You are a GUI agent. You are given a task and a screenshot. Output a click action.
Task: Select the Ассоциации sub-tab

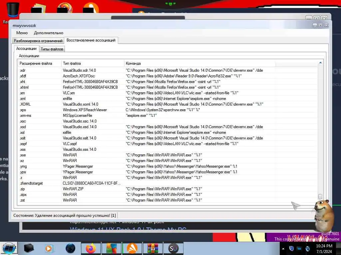pos(26,48)
